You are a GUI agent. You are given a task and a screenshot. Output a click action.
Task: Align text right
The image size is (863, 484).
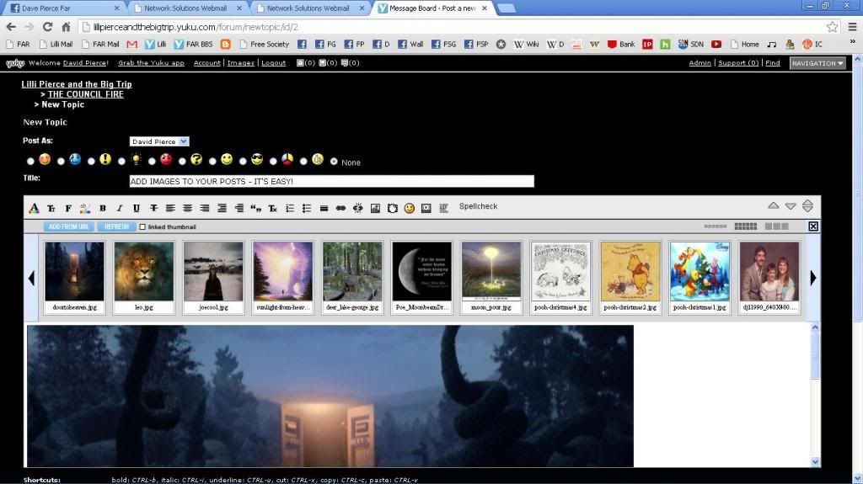point(205,208)
